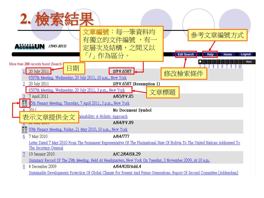Image resolution: width=264 pixels, height=198 pixels.
Task: Go to results page 2
Action: (x=204, y=66)
